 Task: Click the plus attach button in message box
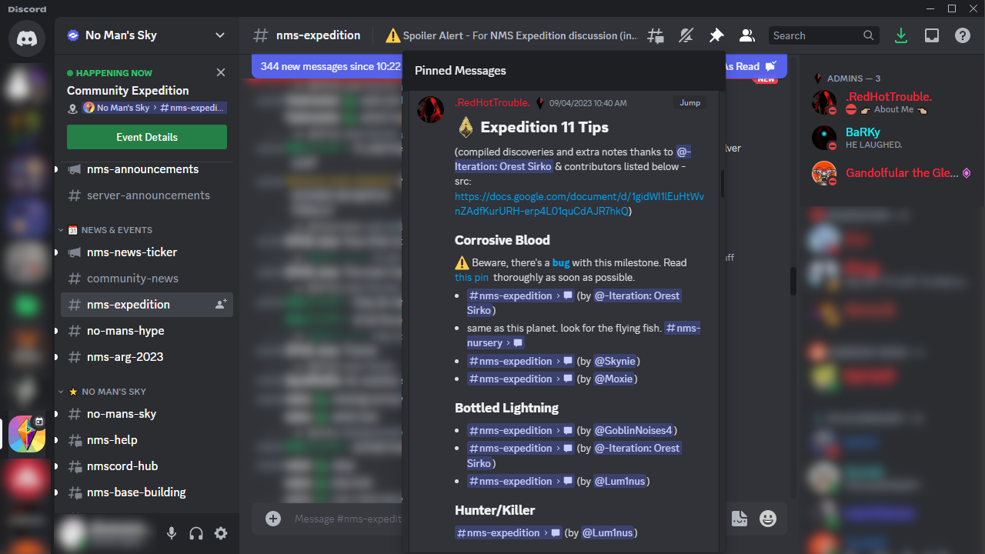click(273, 519)
